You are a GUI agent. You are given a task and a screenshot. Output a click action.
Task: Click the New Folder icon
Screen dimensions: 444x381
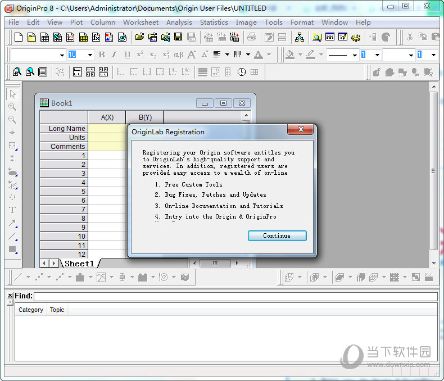(31, 37)
